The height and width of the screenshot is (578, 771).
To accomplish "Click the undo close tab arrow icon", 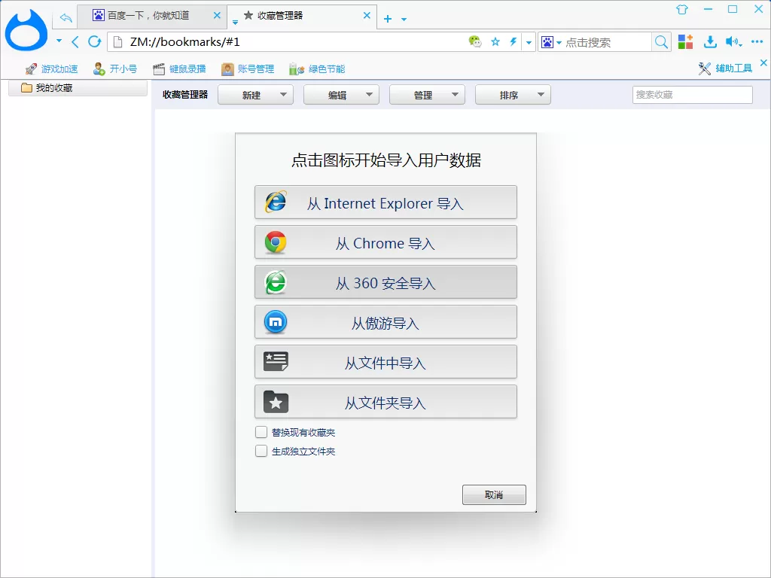I will click(x=66, y=18).
